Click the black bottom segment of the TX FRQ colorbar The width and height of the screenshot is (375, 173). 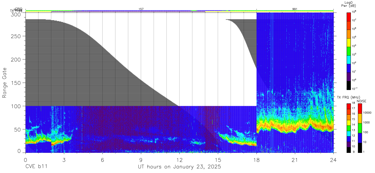(349, 150)
